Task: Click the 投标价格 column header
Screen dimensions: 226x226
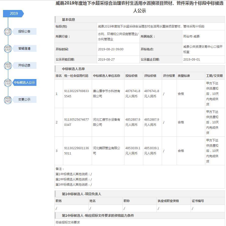Action: (131, 76)
